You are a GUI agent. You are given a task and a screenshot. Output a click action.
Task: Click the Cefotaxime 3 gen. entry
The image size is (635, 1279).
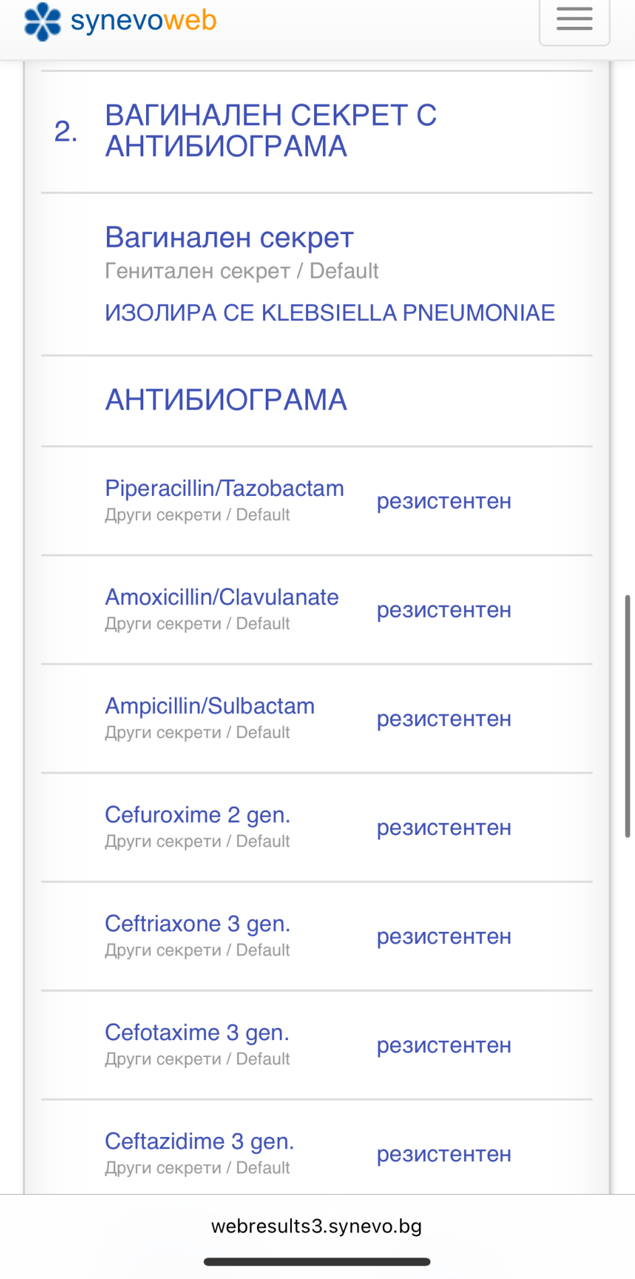196,1033
